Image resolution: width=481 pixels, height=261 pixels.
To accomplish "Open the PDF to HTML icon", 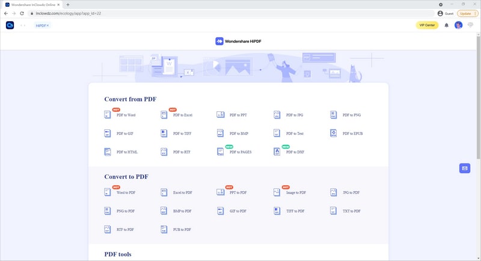I will (108, 152).
